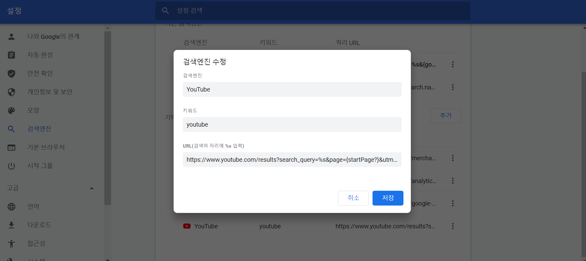The height and width of the screenshot is (261, 586).
Task: Select 검색엔진 in sidebar
Action: coord(39,129)
